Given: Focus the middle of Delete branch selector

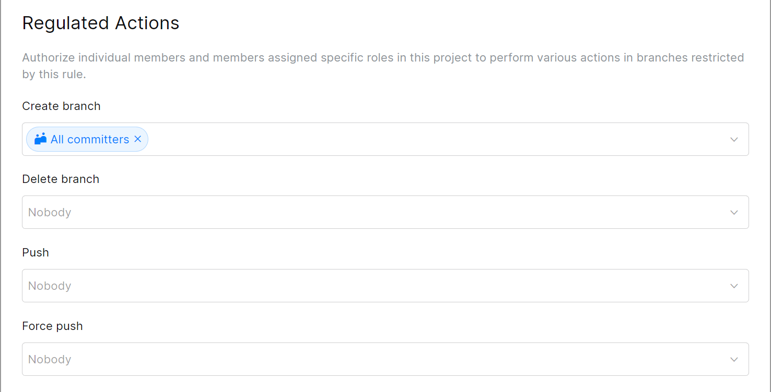Looking at the screenshot, I should point(385,212).
